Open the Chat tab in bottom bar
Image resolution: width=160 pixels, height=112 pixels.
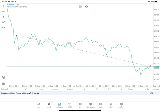click(x=100, y=105)
